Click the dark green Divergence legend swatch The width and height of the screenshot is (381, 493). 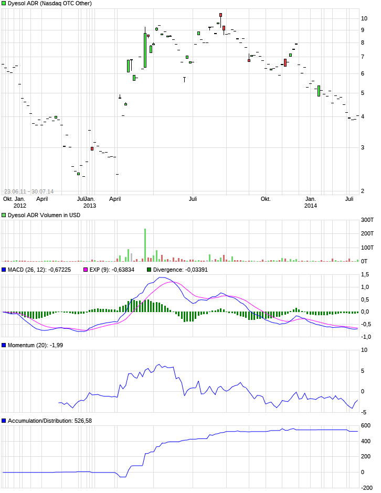click(x=149, y=270)
